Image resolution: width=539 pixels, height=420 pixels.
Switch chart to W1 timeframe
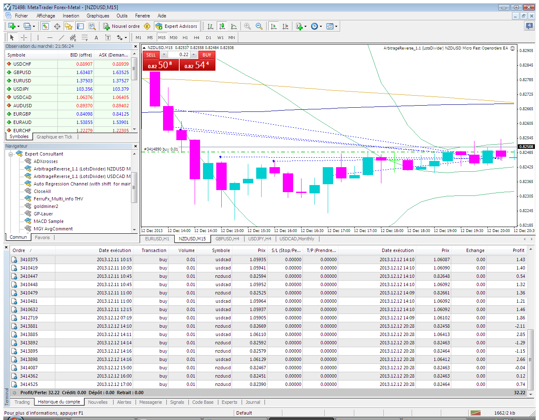click(220, 37)
